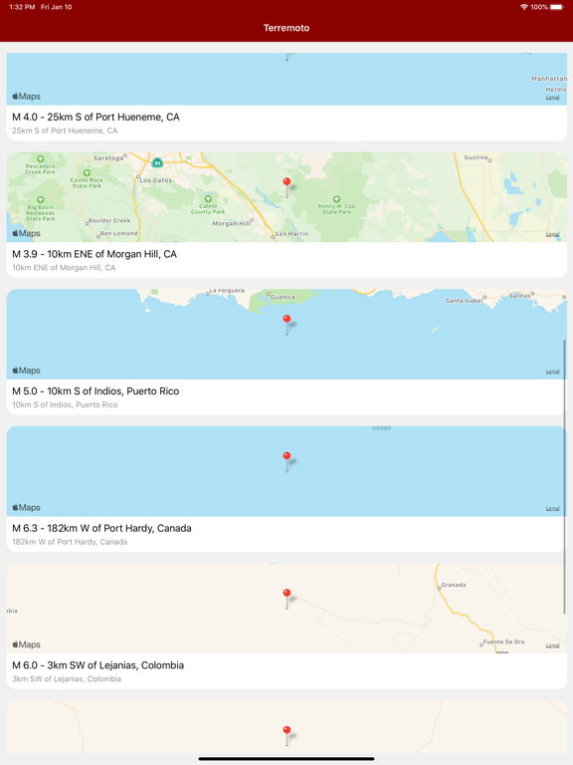The width and height of the screenshot is (573, 765).
Task: Select M 6.0 - 3km SW of Lejanias
Action: pyautogui.click(x=97, y=665)
